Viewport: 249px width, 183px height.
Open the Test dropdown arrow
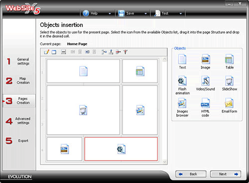181,13
